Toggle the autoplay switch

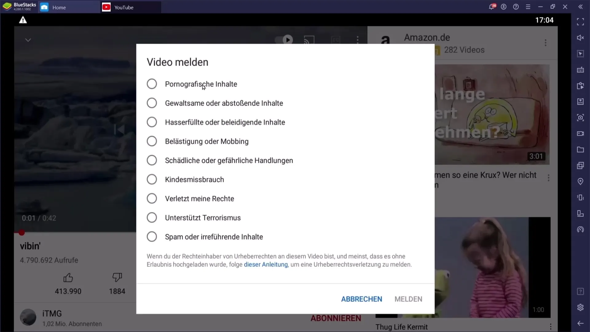[284, 40]
